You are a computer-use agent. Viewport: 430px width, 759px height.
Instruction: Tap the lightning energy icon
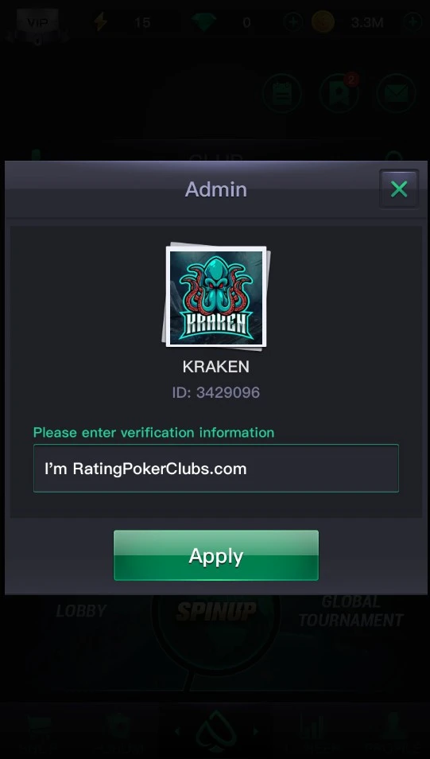coord(100,22)
